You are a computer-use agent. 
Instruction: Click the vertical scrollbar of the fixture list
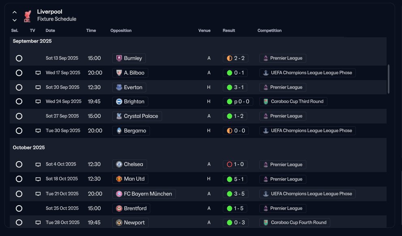pyautogui.click(x=389, y=79)
